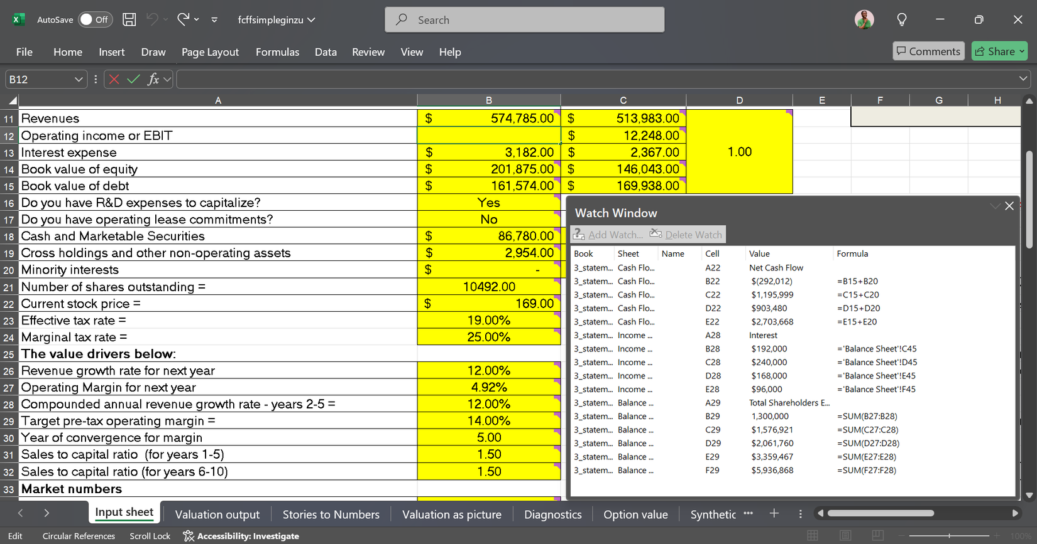Open the Customize Quick Access Toolbar dropdown
This screenshot has height=544, width=1037.
tap(214, 19)
